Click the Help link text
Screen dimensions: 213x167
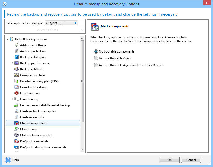pos(15,160)
